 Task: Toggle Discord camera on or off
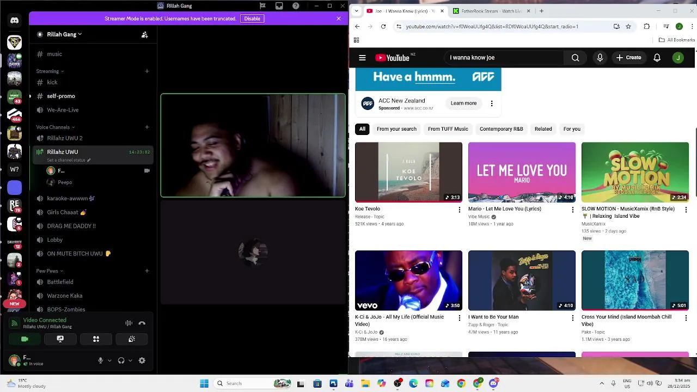click(x=25, y=339)
